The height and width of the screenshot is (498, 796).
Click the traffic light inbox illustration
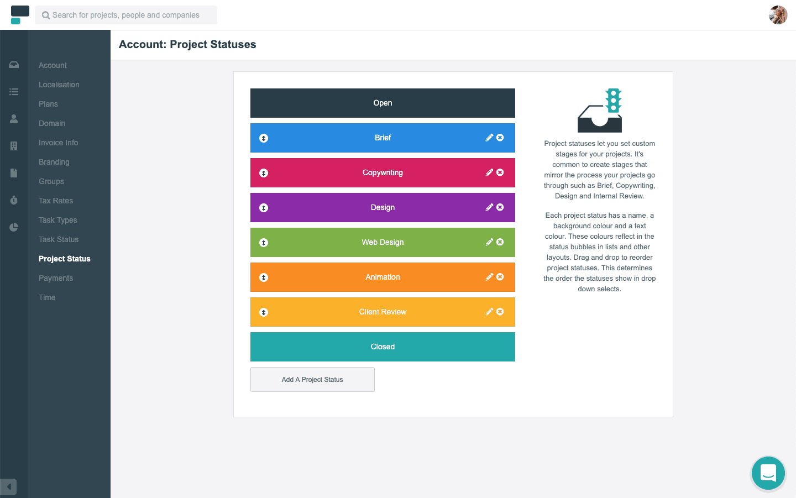coord(600,111)
